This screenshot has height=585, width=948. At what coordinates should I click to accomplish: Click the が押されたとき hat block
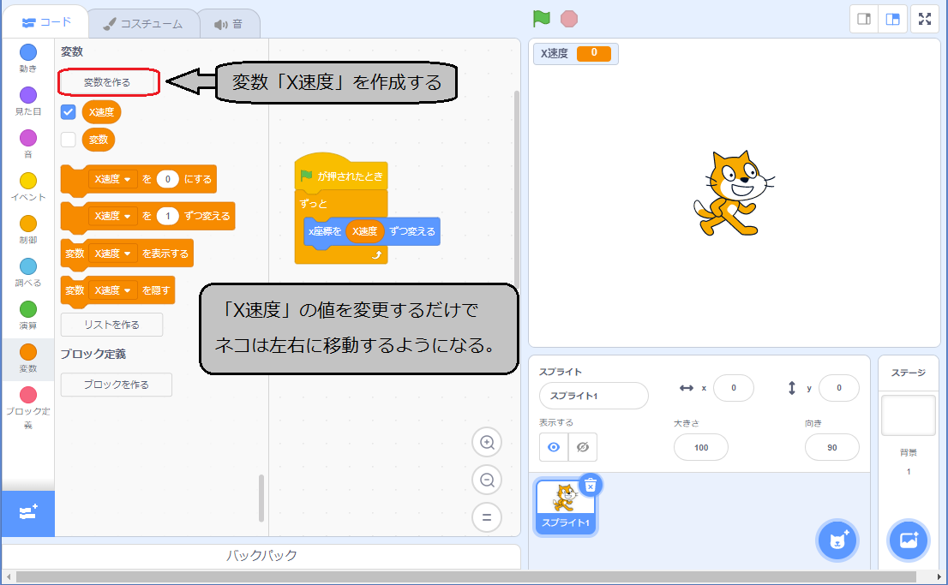pos(341,174)
